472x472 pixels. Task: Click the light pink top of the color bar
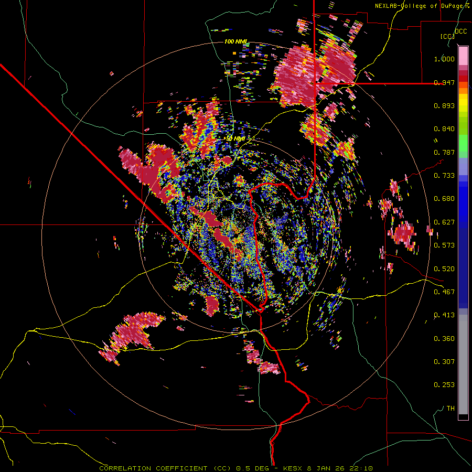click(x=463, y=56)
